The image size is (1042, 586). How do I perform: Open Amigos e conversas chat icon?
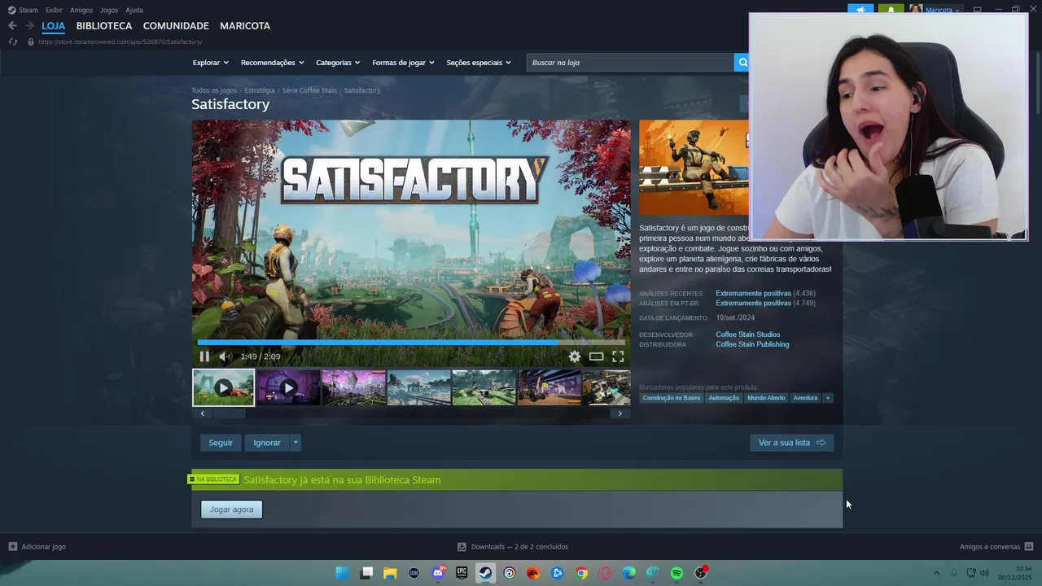pyautogui.click(x=1028, y=547)
